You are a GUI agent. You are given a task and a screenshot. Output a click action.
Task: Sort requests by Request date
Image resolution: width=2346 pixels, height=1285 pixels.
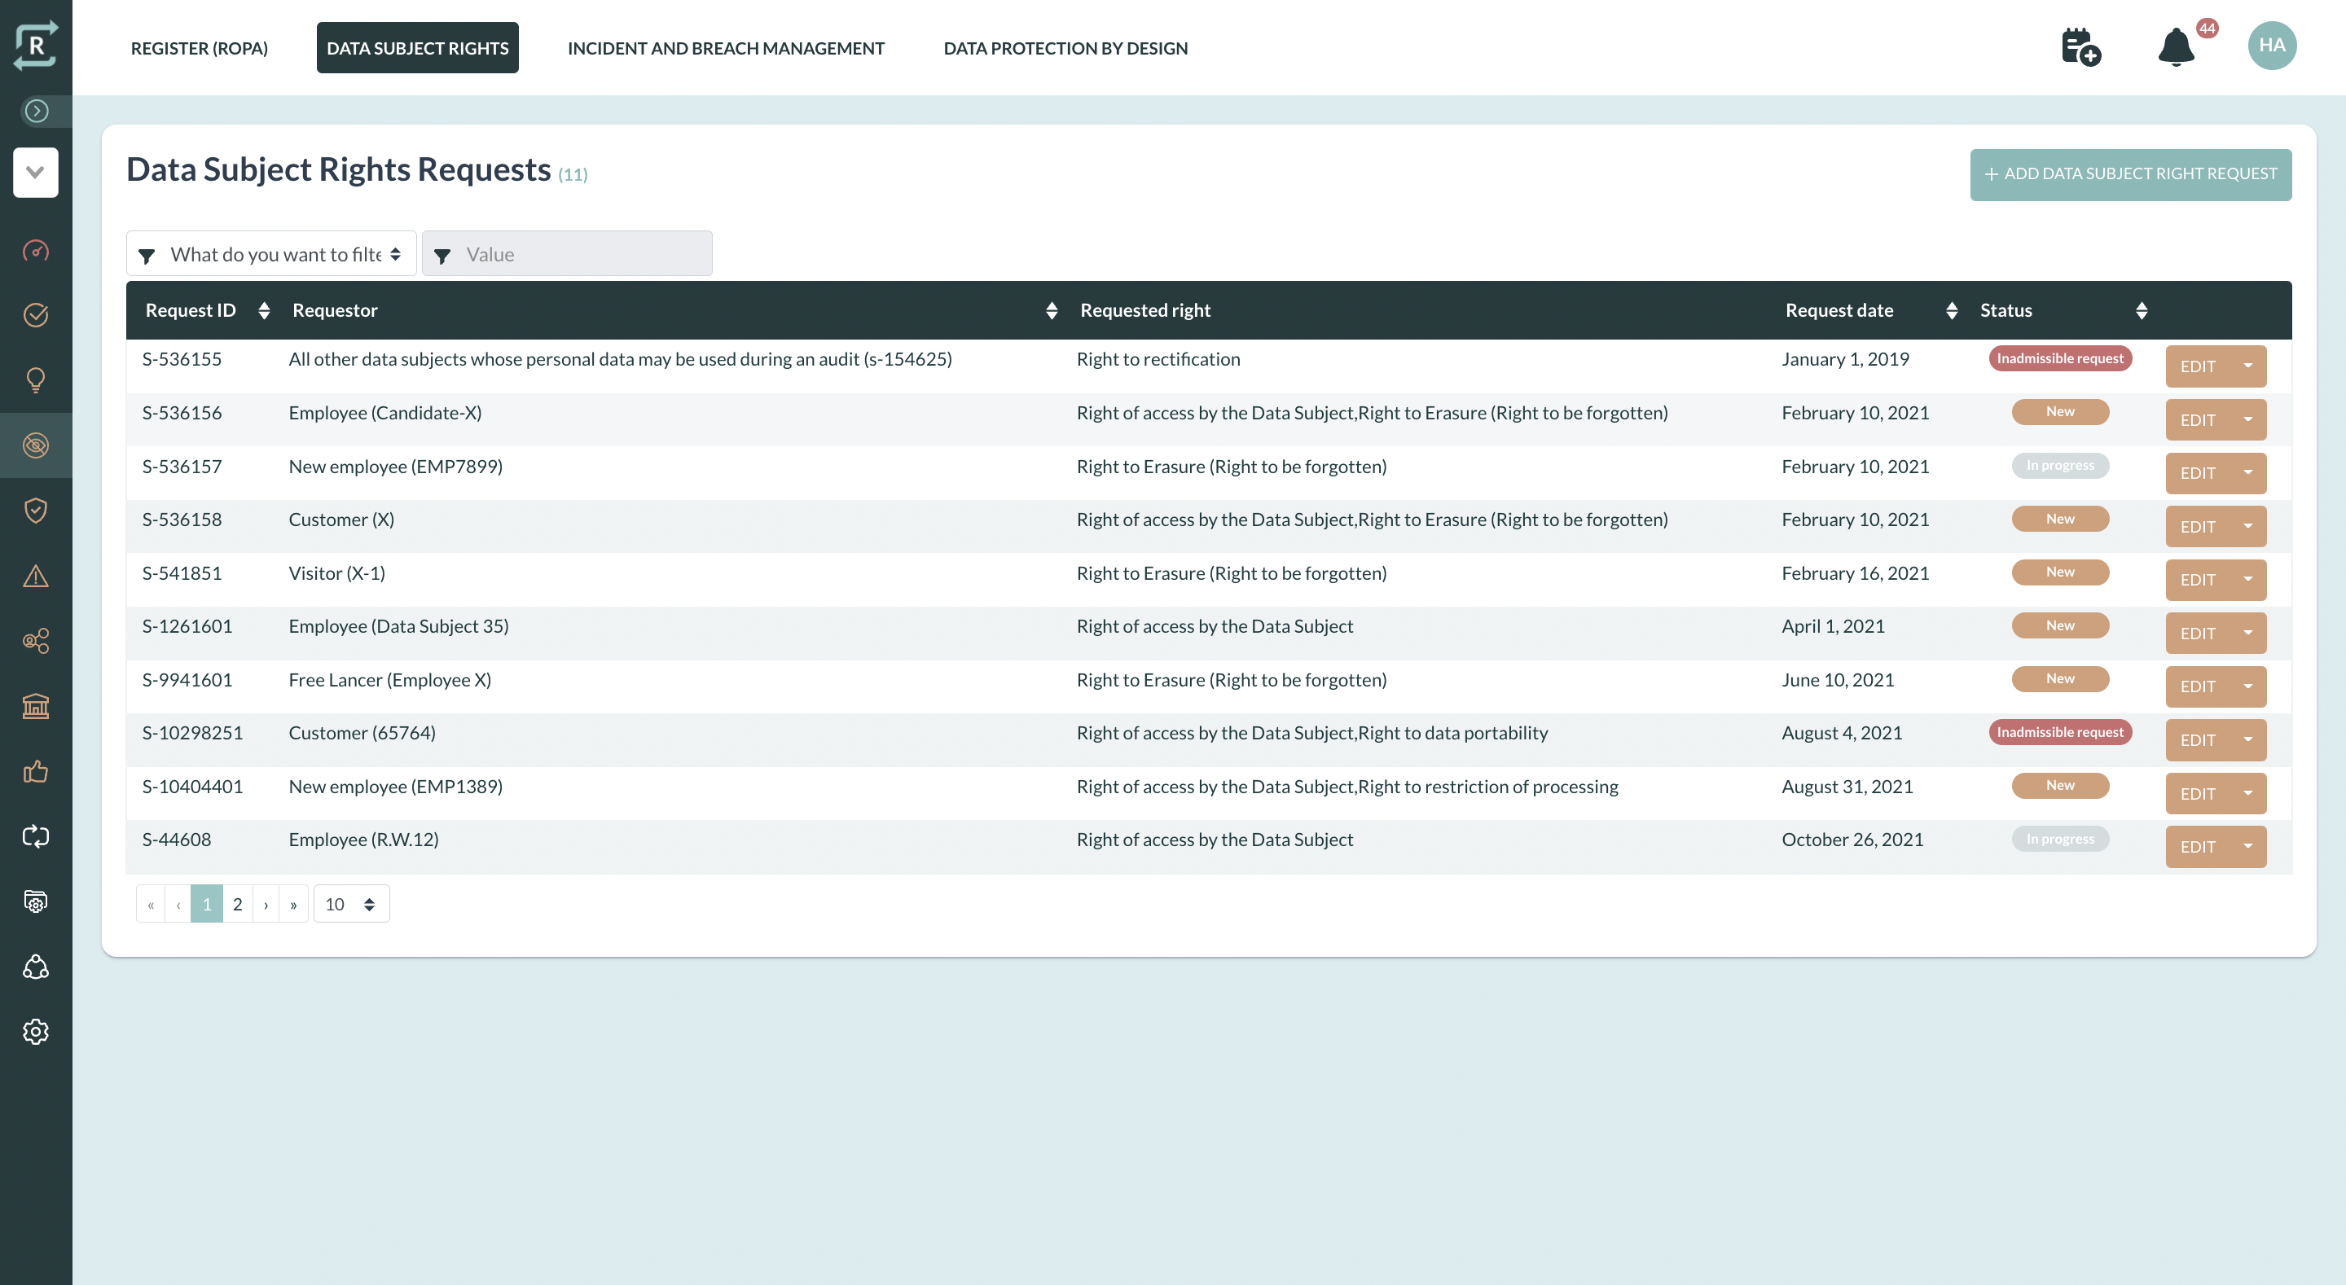tap(1951, 309)
